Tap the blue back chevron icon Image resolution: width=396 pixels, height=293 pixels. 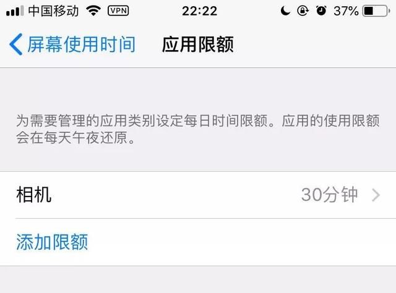click(16, 44)
